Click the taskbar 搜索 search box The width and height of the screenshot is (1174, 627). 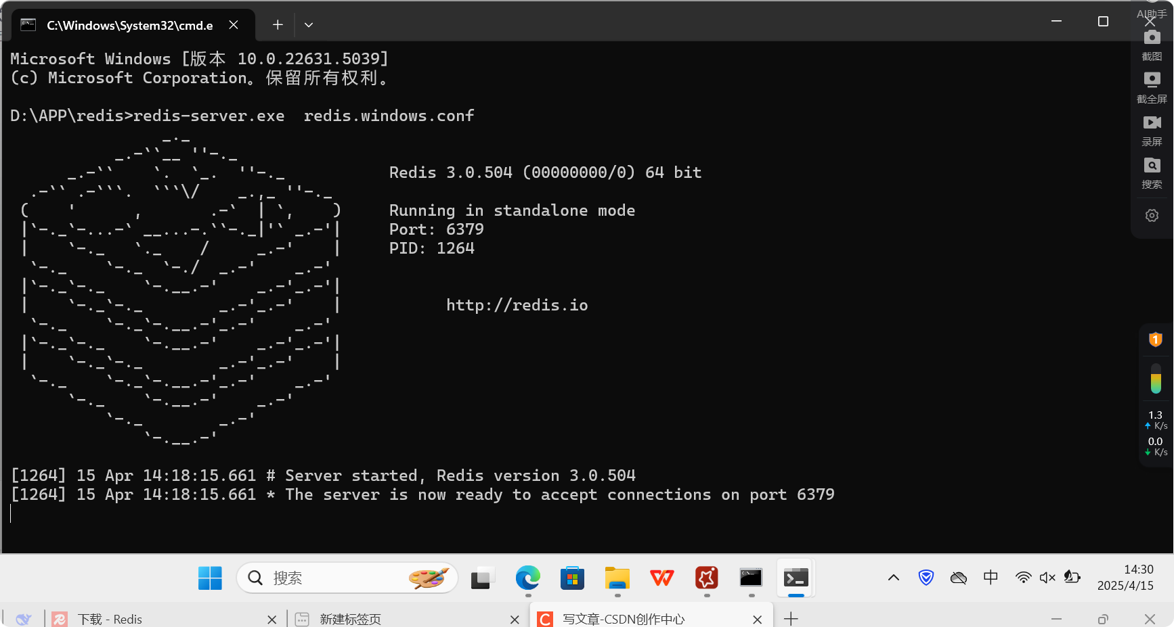tap(347, 578)
